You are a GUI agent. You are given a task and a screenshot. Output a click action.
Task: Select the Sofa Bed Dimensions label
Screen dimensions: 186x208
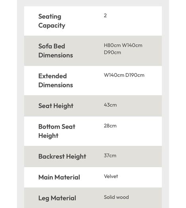coord(56,51)
